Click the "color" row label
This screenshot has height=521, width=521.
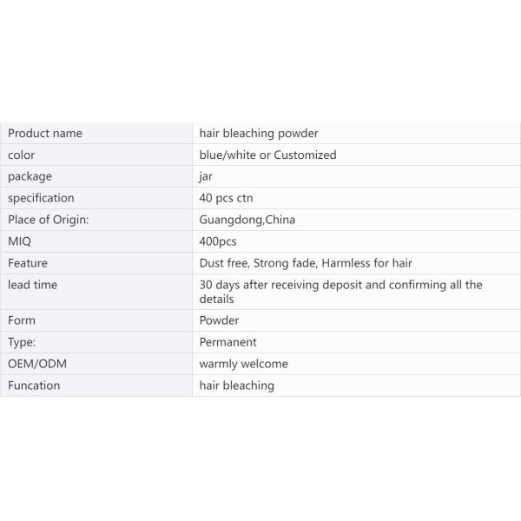22,155
